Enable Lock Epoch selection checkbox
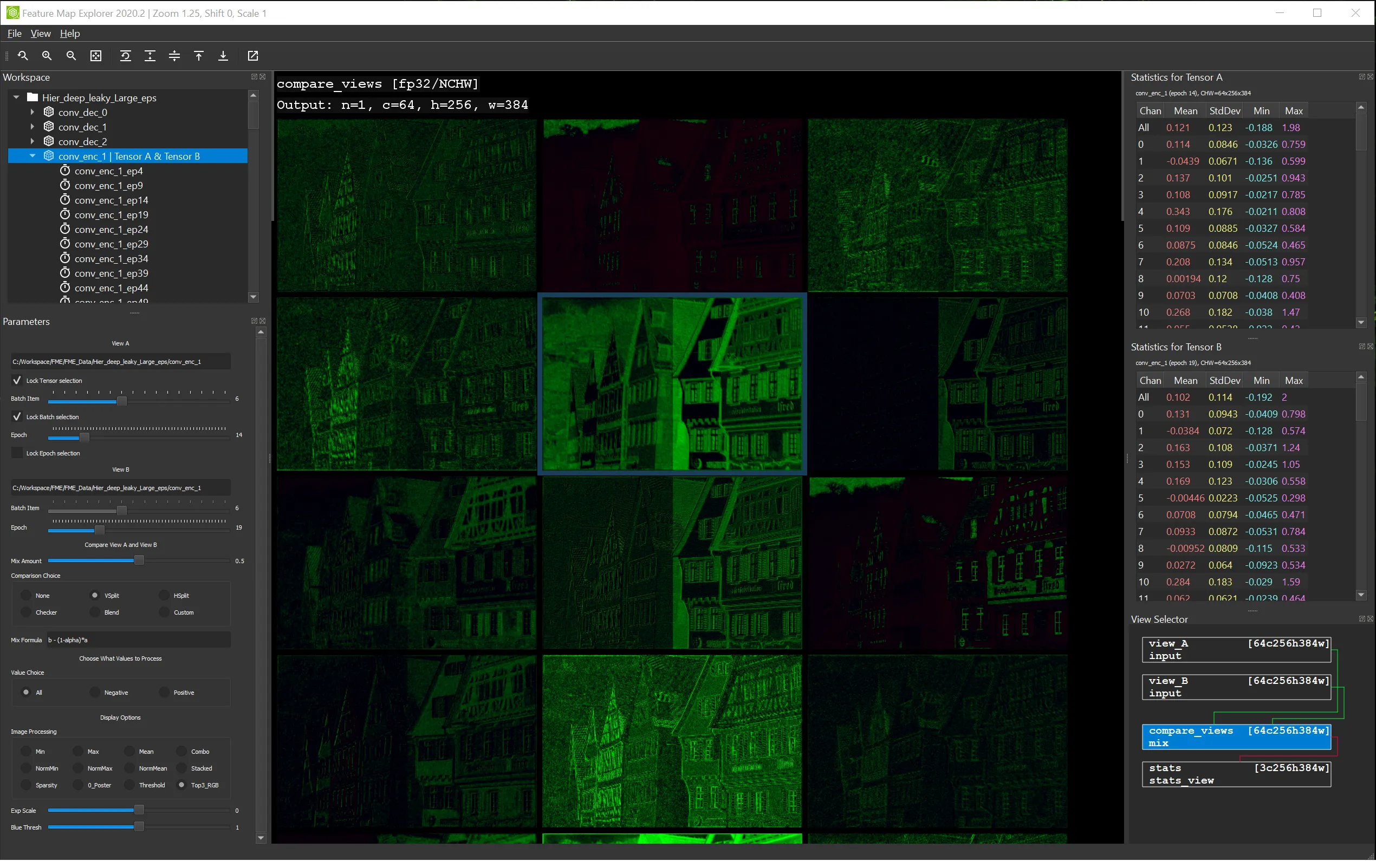This screenshot has height=861, width=1376. [17, 453]
